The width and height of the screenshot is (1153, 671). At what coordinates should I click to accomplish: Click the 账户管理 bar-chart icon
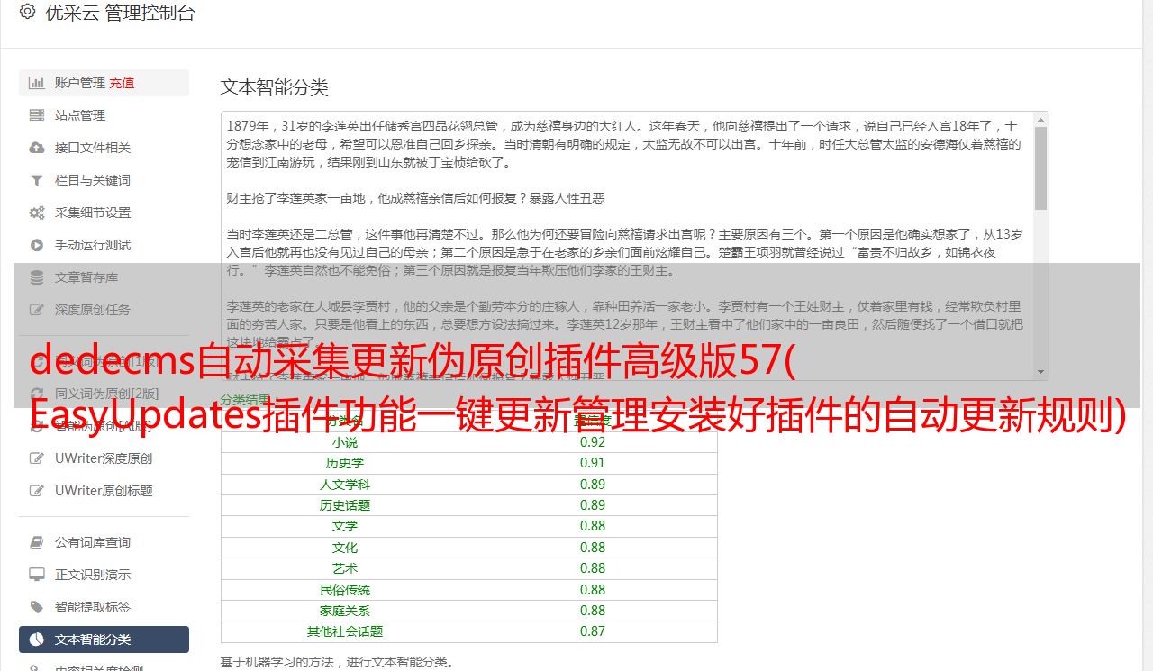[37, 83]
